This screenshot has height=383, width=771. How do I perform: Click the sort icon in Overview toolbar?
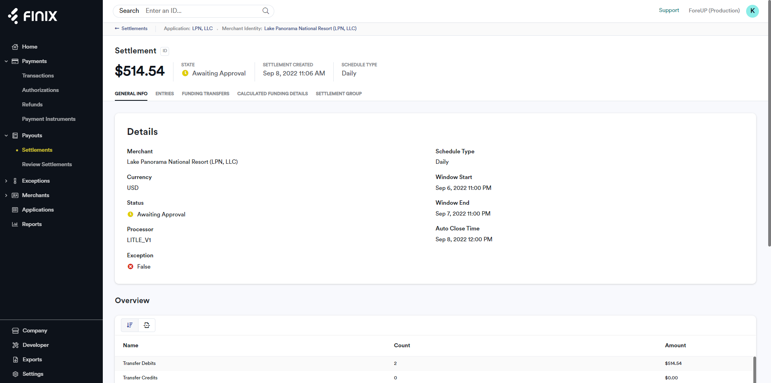coord(130,325)
